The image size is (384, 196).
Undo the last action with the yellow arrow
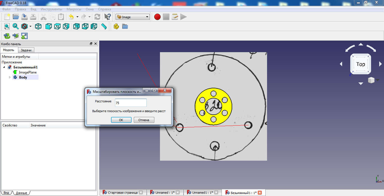[71, 17]
